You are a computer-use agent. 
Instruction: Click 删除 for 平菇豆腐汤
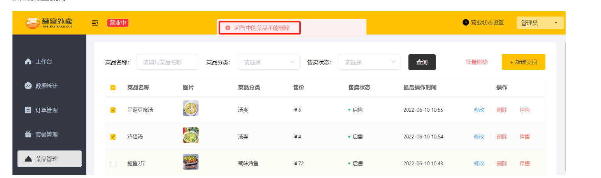502,110
